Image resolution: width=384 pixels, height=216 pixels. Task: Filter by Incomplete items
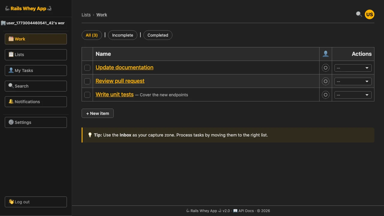(123, 35)
